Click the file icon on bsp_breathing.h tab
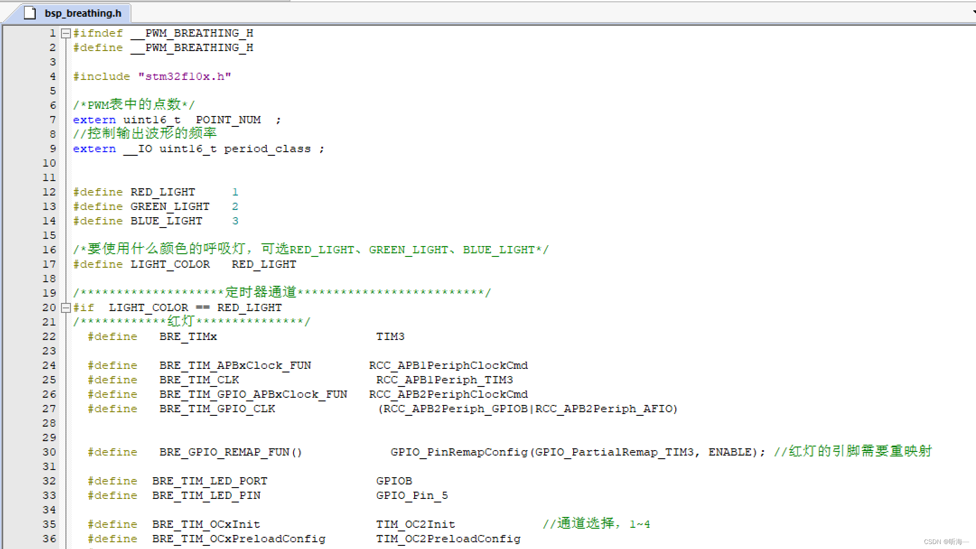The image size is (976, 549). pos(30,13)
